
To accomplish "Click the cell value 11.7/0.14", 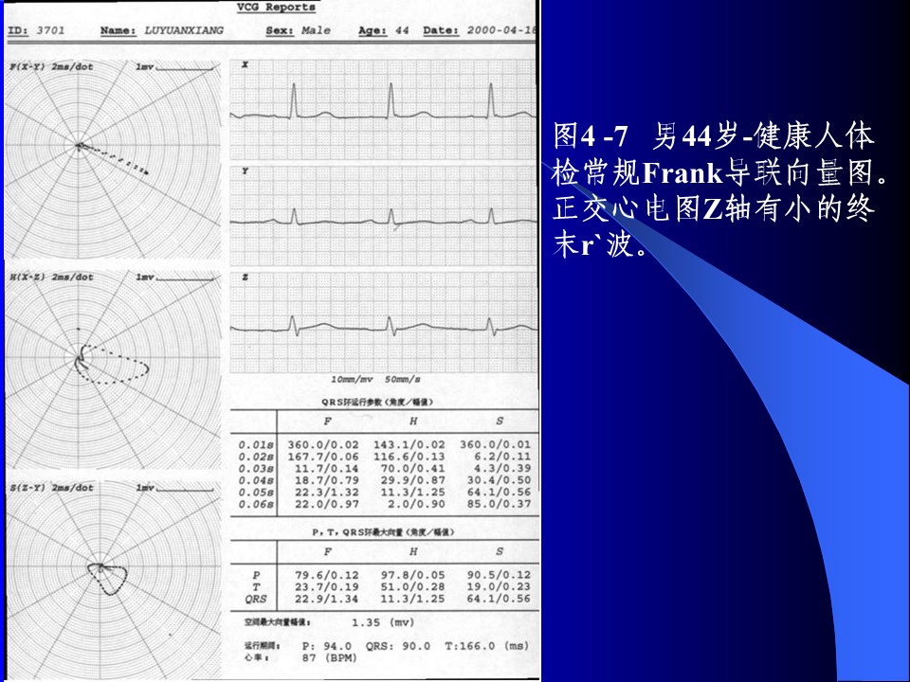I will pyautogui.click(x=327, y=469).
